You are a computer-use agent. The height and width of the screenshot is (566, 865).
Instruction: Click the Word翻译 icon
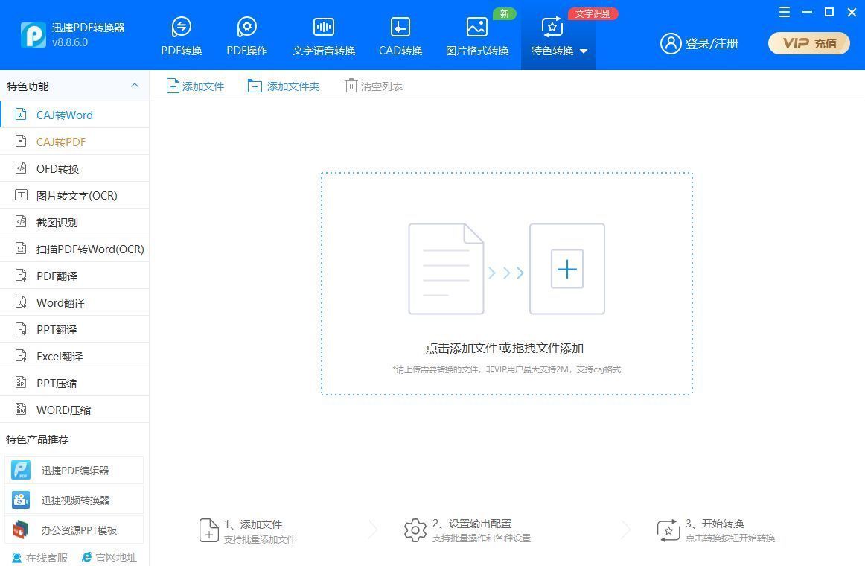pos(21,302)
